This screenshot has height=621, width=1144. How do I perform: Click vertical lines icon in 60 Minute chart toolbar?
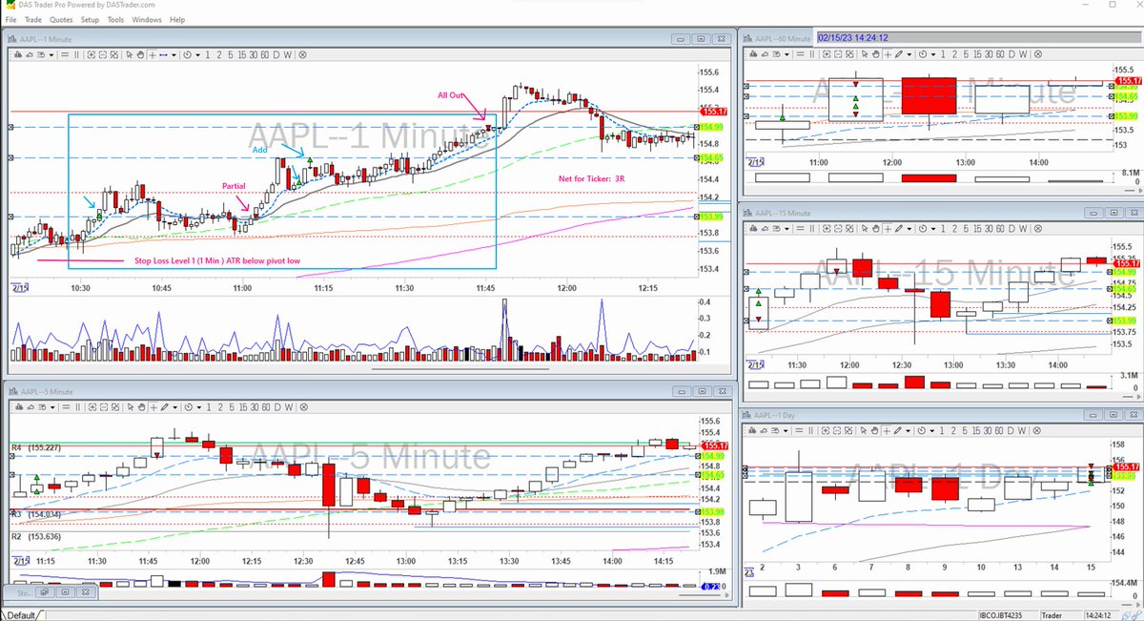[x=811, y=55]
